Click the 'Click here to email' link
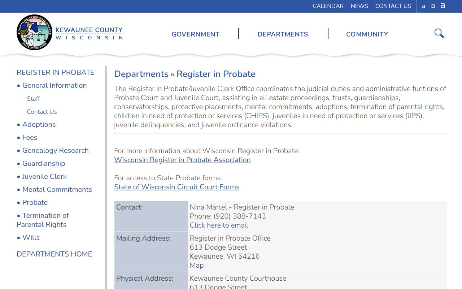Image resolution: width=462 pixels, height=289 pixels. 219,225
